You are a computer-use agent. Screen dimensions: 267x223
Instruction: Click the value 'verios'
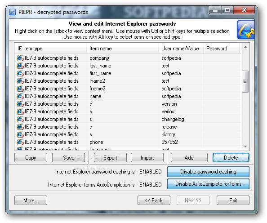pyautogui.click(x=168, y=111)
